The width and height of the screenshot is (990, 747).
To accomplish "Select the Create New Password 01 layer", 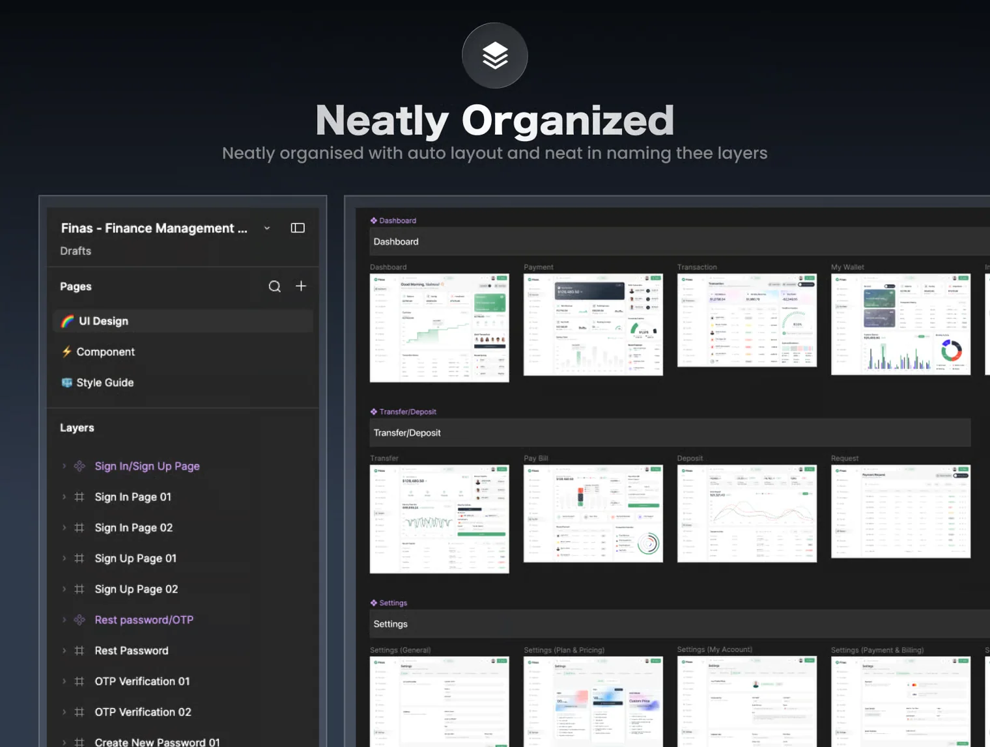I will click(x=157, y=742).
